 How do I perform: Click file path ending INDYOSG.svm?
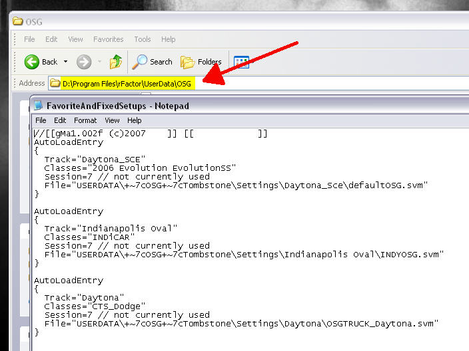point(244,255)
